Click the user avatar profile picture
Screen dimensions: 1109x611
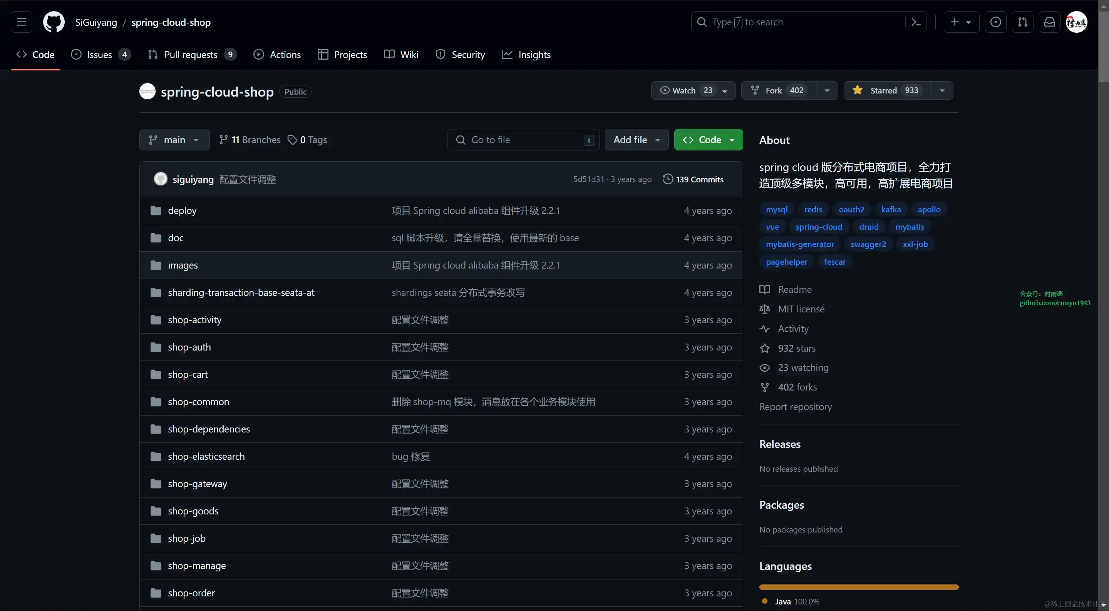coord(1076,22)
